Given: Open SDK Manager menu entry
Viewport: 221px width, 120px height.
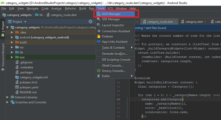Looking at the screenshot, I should [x=111, y=19].
